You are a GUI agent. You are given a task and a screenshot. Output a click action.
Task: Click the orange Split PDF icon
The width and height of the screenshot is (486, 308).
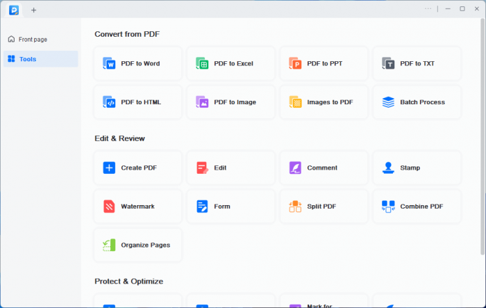295,206
